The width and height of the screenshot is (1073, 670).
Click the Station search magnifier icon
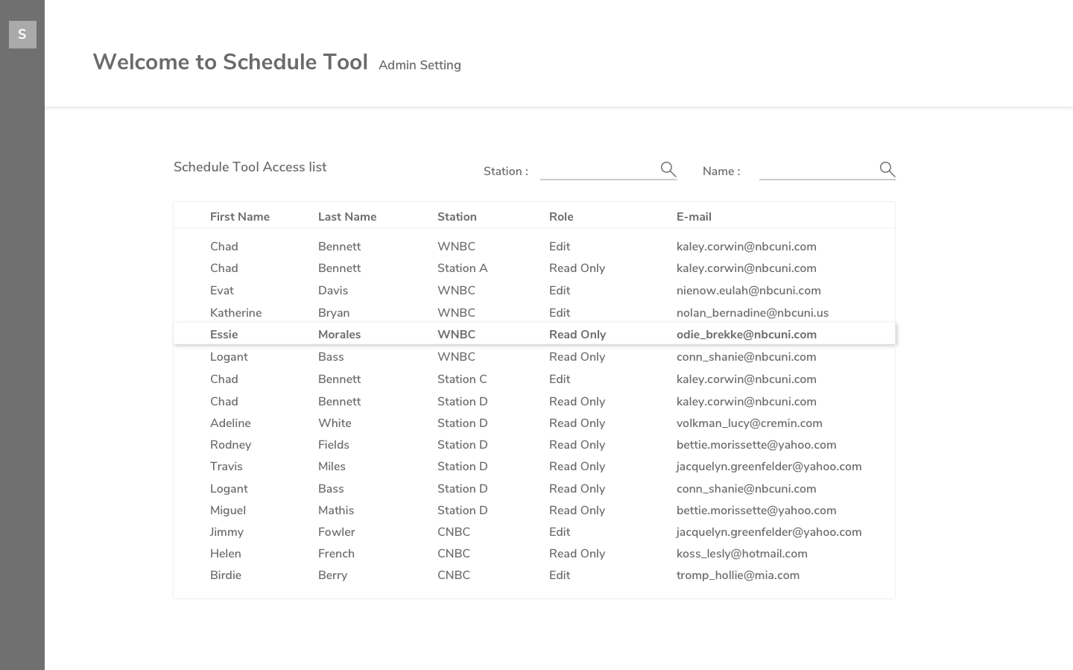pos(668,169)
